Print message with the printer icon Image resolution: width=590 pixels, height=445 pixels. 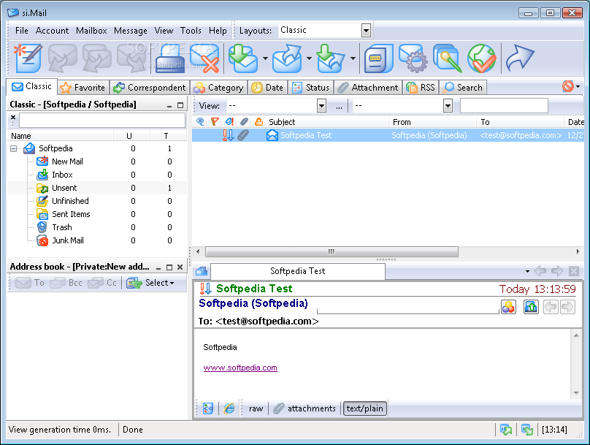170,58
